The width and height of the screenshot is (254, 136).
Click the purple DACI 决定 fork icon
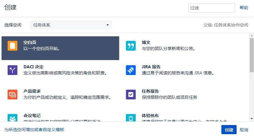coord(13,70)
